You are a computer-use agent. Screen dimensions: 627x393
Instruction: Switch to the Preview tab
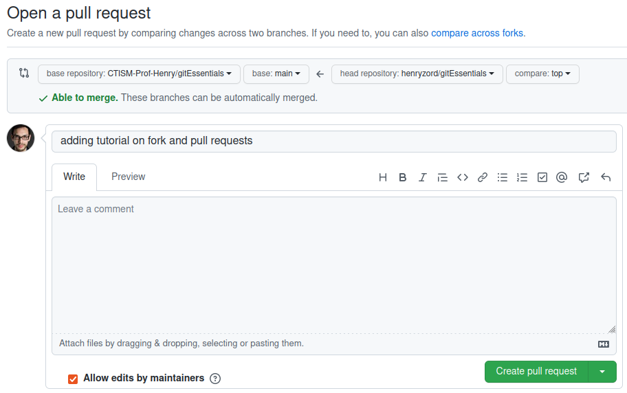129,177
